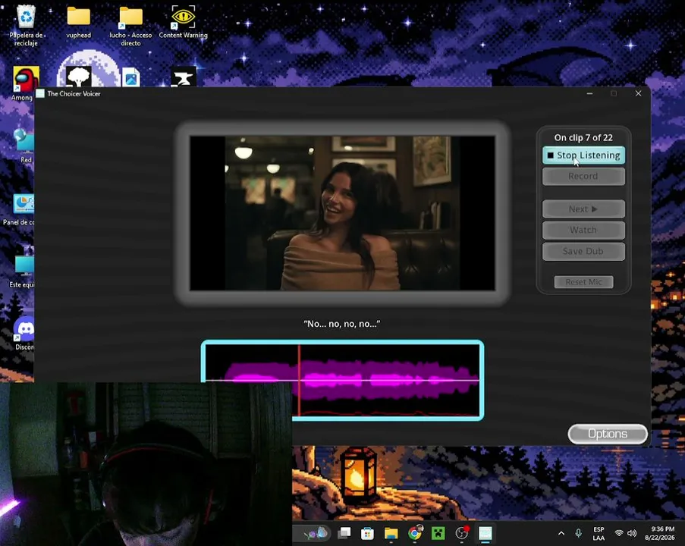This screenshot has width=685, height=546.
Task: Open File Explorer from the taskbar
Action: click(x=391, y=533)
